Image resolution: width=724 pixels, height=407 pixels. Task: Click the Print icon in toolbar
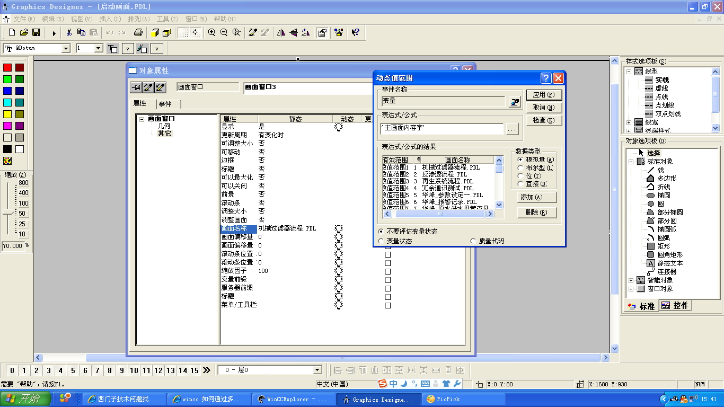coord(138,32)
